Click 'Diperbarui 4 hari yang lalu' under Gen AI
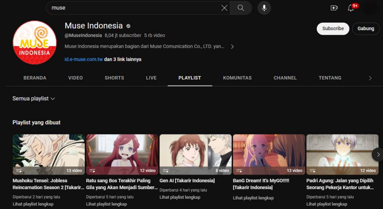The width and height of the screenshot is (383, 209). click(x=183, y=190)
